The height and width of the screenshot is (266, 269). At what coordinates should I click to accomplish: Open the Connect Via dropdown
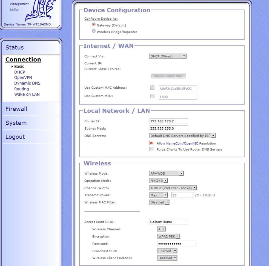[x=168, y=56]
